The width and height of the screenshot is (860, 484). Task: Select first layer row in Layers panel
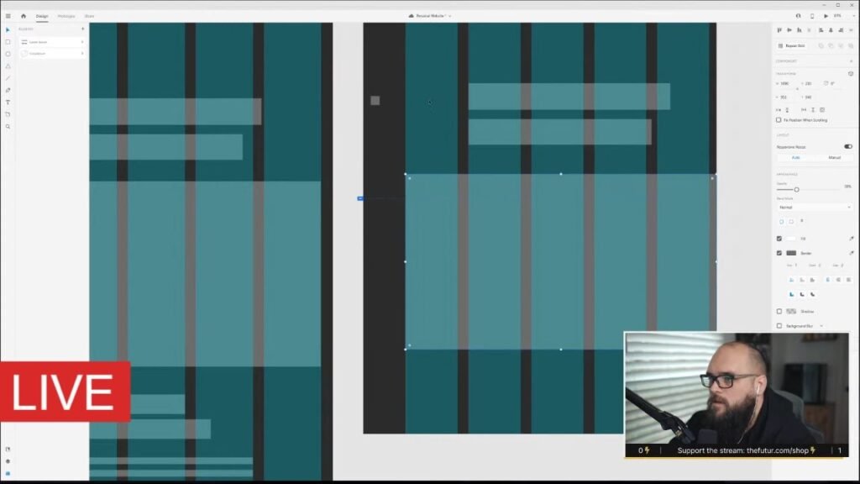(51, 42)
